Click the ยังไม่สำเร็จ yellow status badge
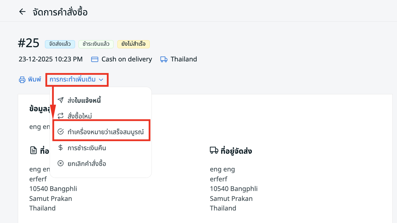This screenshot has width=397, height=223. point(133,44)
